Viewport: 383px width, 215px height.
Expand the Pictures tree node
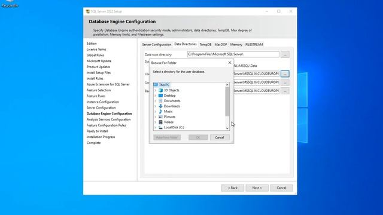click(156, 117)
